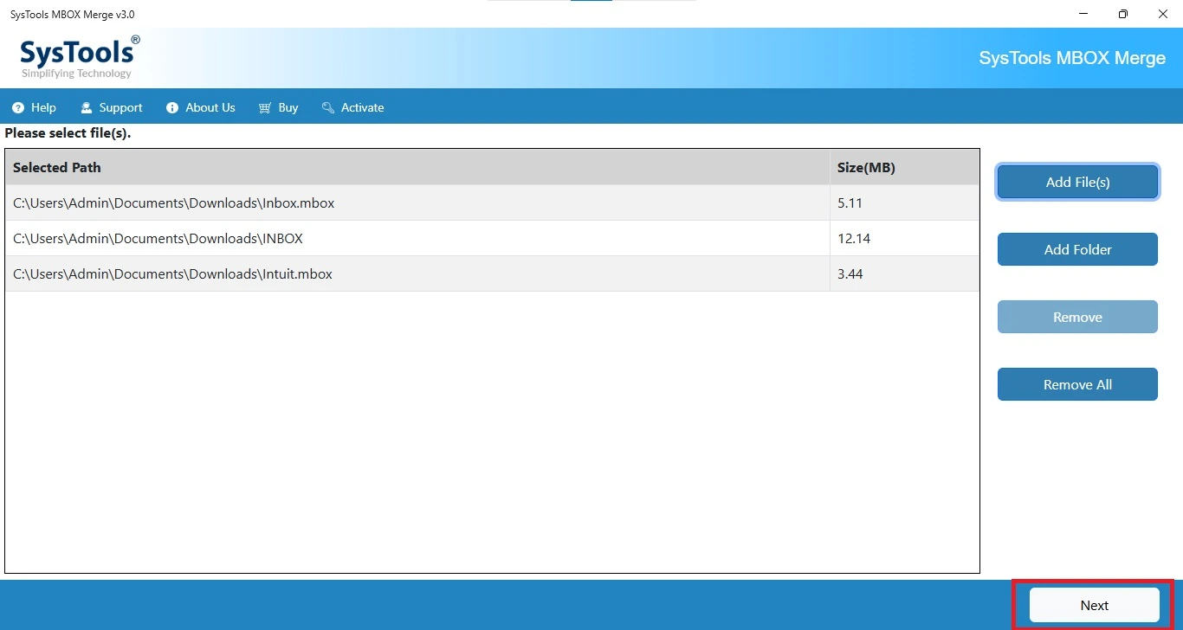Screen dimensions: 1183x630
Task: Click the SysTools logo
Action: [x=80, y=57]
